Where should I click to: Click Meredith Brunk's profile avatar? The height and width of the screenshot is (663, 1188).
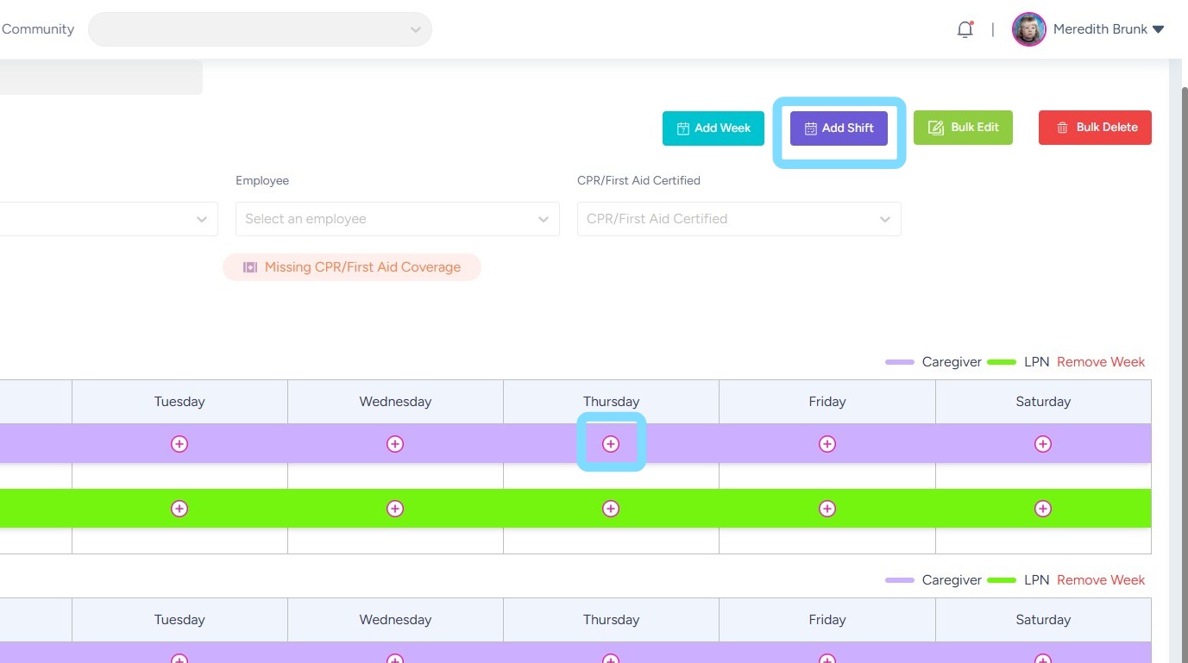click(1028, 29)
